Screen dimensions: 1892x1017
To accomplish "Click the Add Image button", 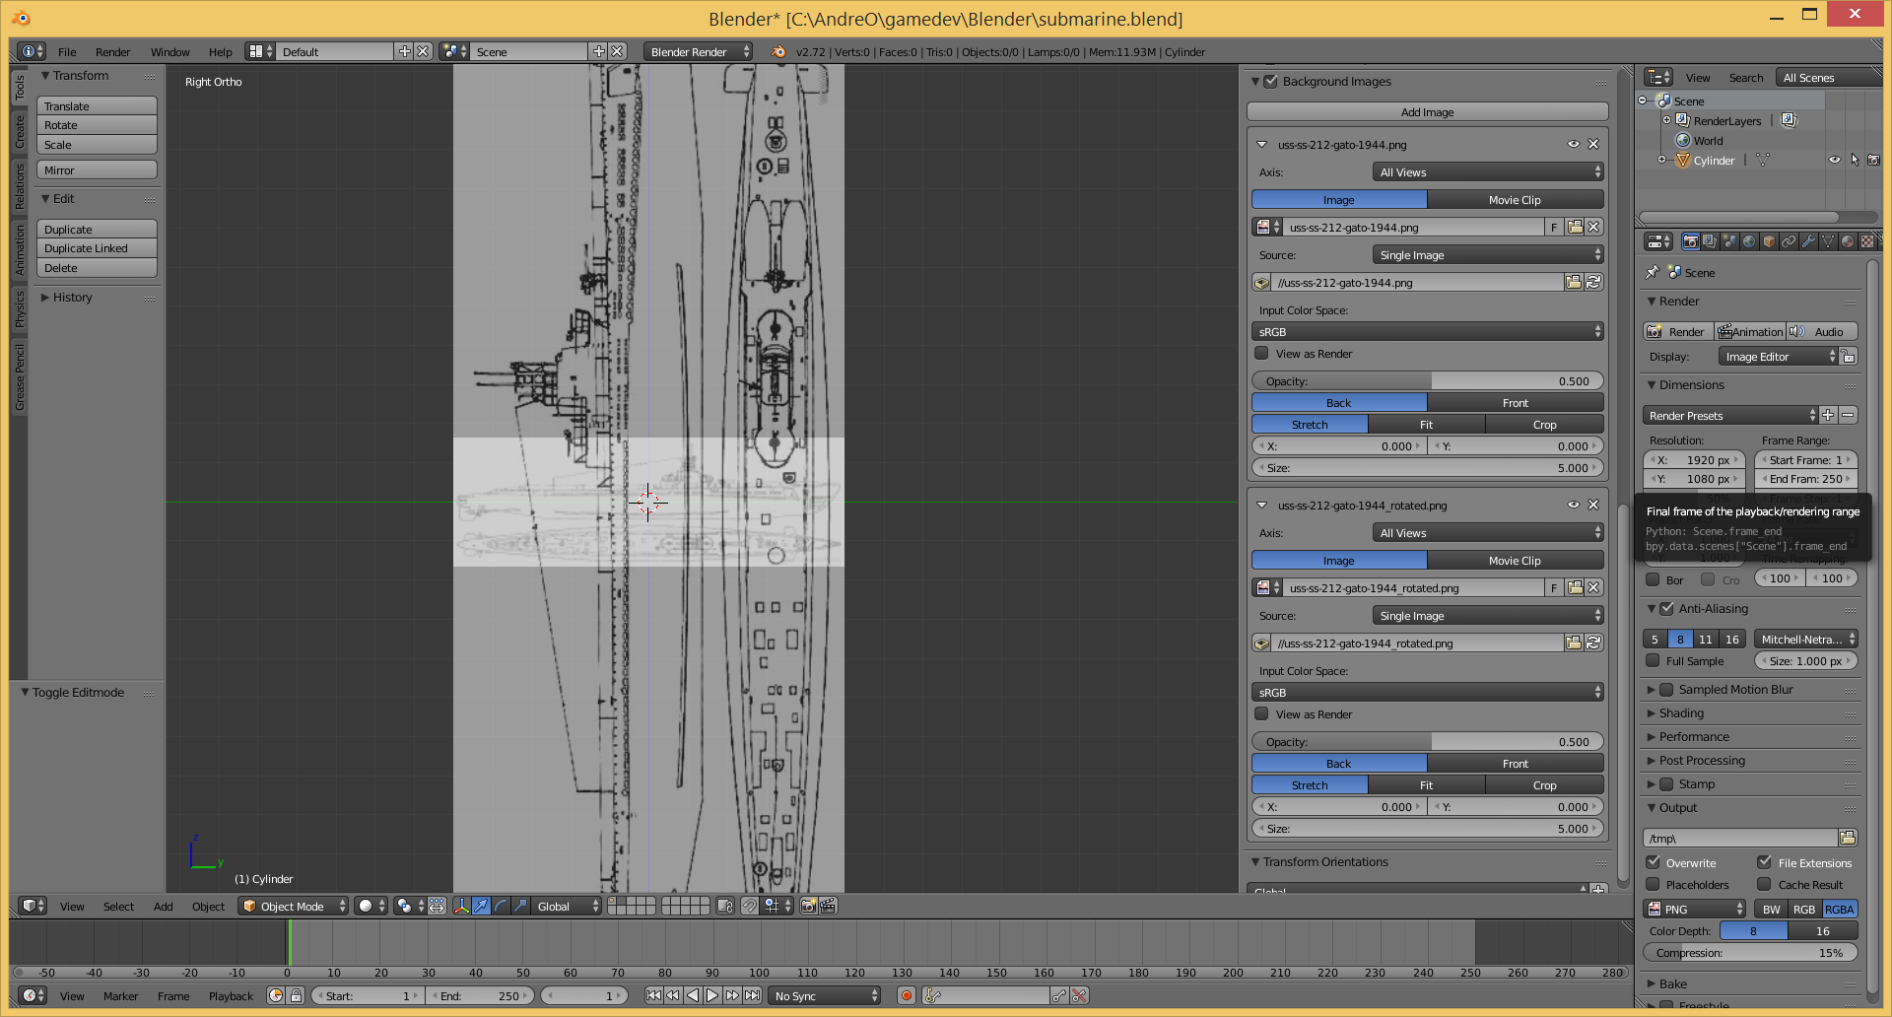I will [x=1427, y=111].
